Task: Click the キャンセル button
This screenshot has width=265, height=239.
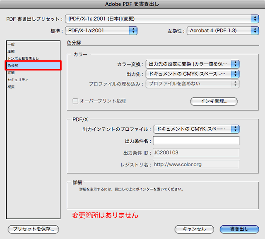Action: point(194,229)
